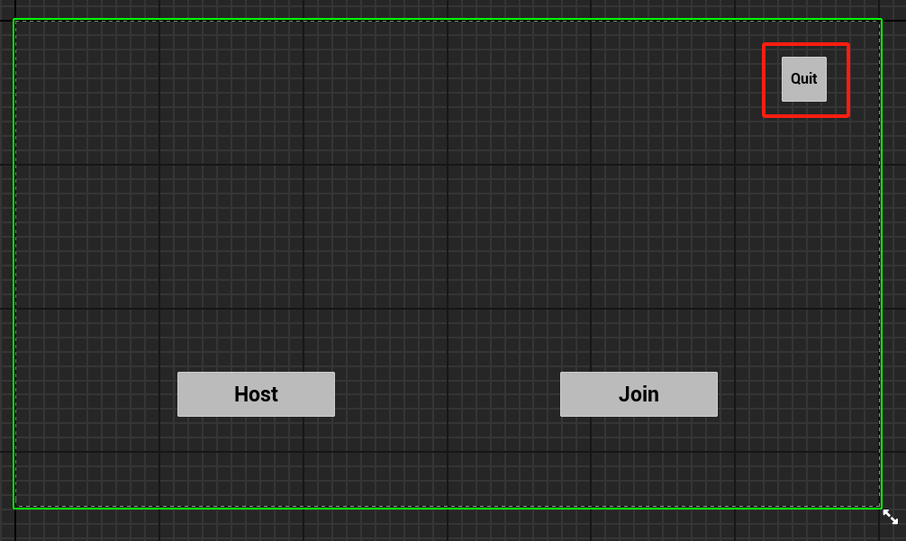This screenshot has height=541, width=906.
Task: Click empty canvas between Host and Join
Action: [447, 394]
